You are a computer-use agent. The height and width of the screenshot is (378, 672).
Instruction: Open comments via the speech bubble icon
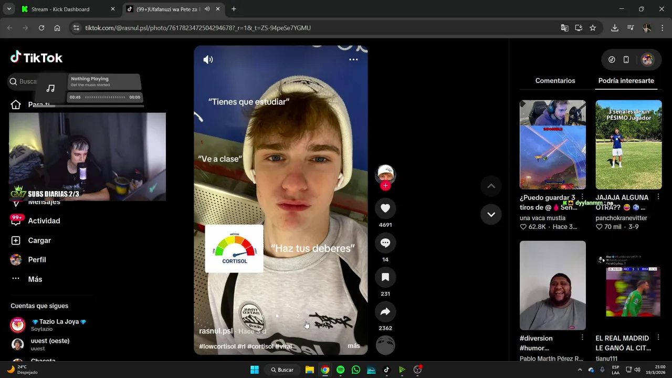tap(385, 243)
